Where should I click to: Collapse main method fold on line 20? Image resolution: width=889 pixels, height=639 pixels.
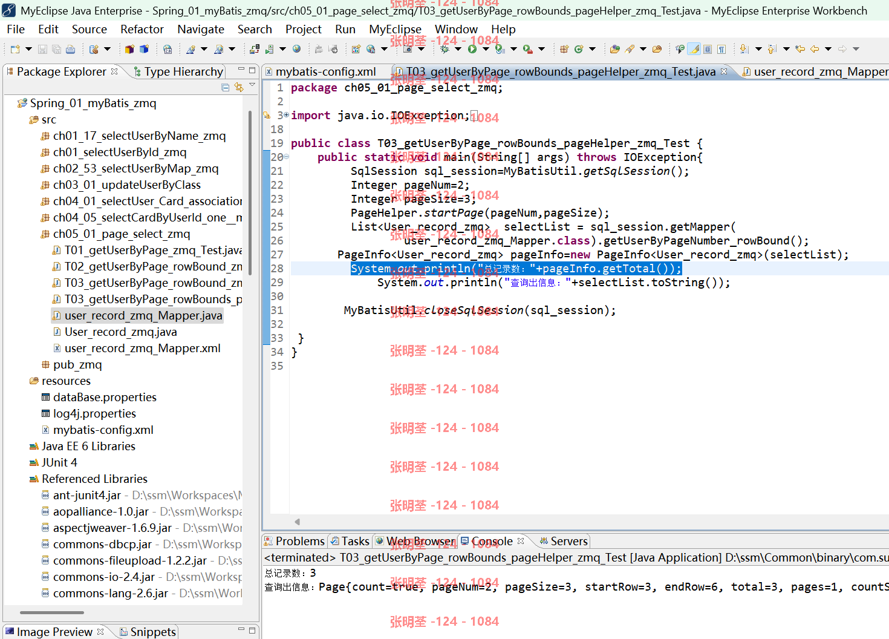(x=286, y=157)
